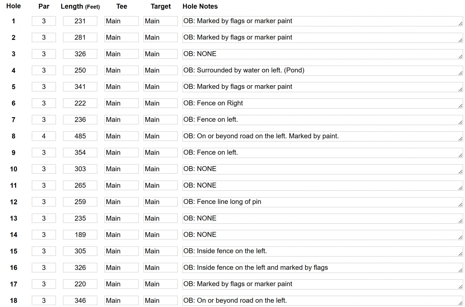Select the Target field for hole 5
This screenshot has width=465, height=307.
[x=161, y=87]
